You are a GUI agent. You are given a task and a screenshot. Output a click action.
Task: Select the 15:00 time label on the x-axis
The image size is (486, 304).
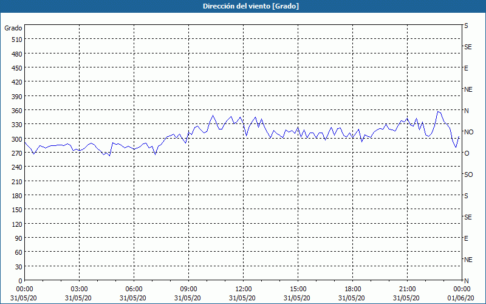[x=298, y=289]
